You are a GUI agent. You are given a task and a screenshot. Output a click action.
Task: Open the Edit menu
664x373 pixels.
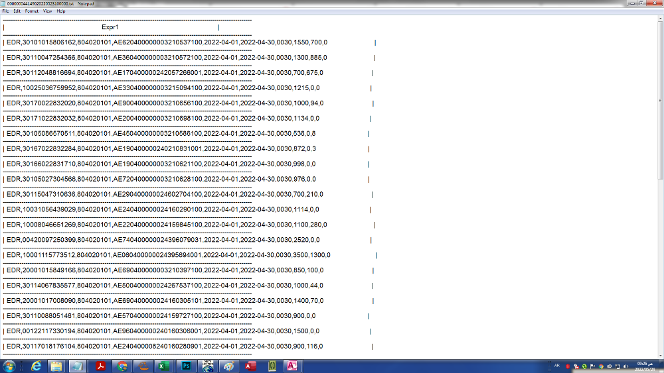pyautogui.click(x=17, y=11)
